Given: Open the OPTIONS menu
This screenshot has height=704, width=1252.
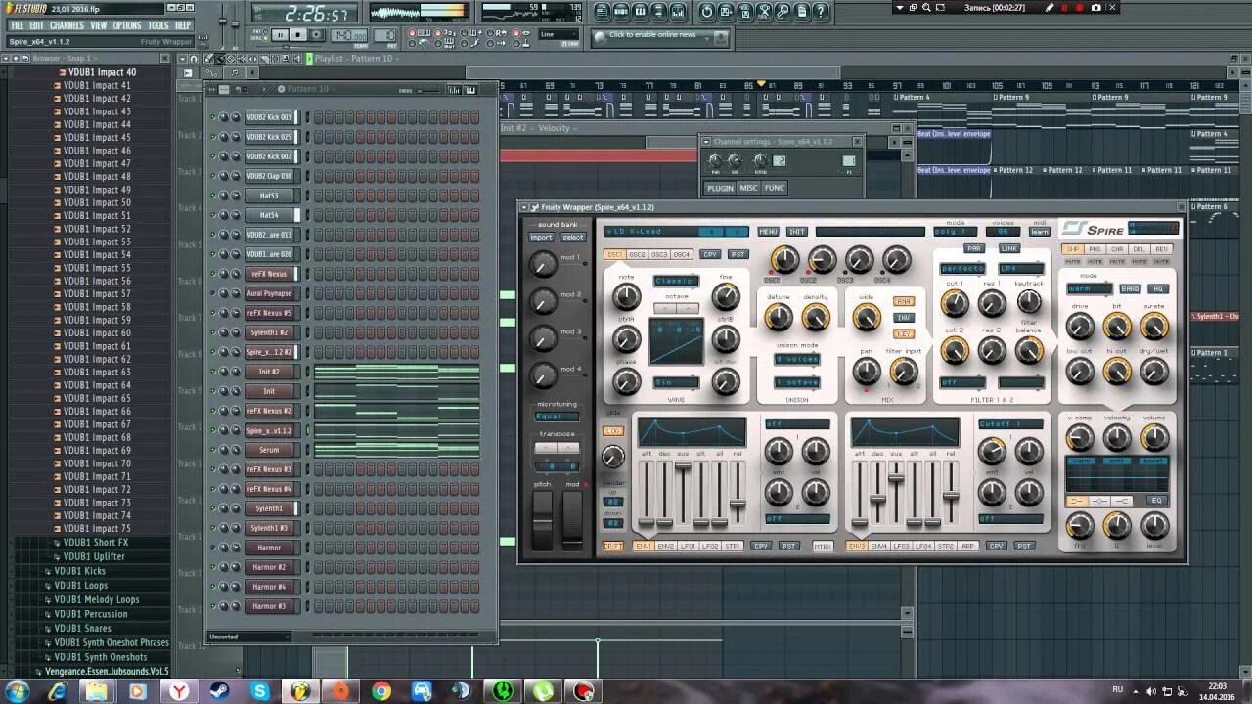Looking at the screenshot, I should (127, 25).
